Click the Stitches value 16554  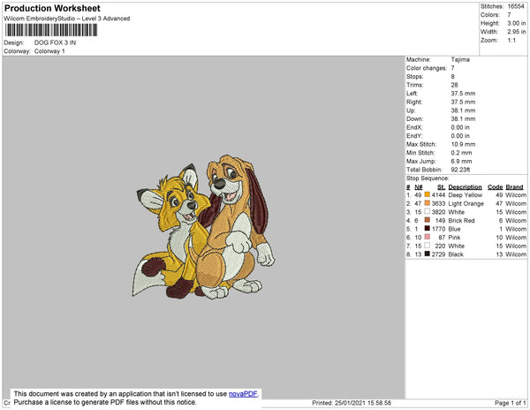pos(516,6)
